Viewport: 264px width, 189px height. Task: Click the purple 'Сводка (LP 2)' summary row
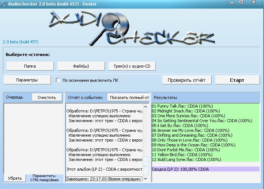[205, 169]
